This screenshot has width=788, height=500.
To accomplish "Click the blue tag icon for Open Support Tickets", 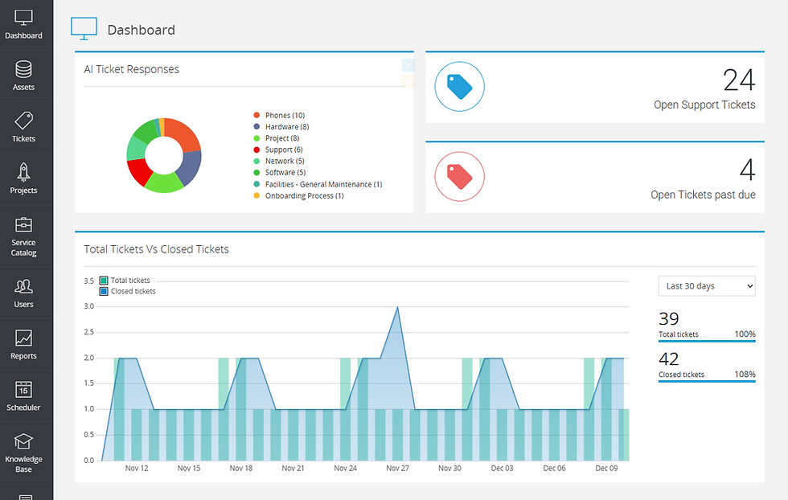I will pos(459,88).
